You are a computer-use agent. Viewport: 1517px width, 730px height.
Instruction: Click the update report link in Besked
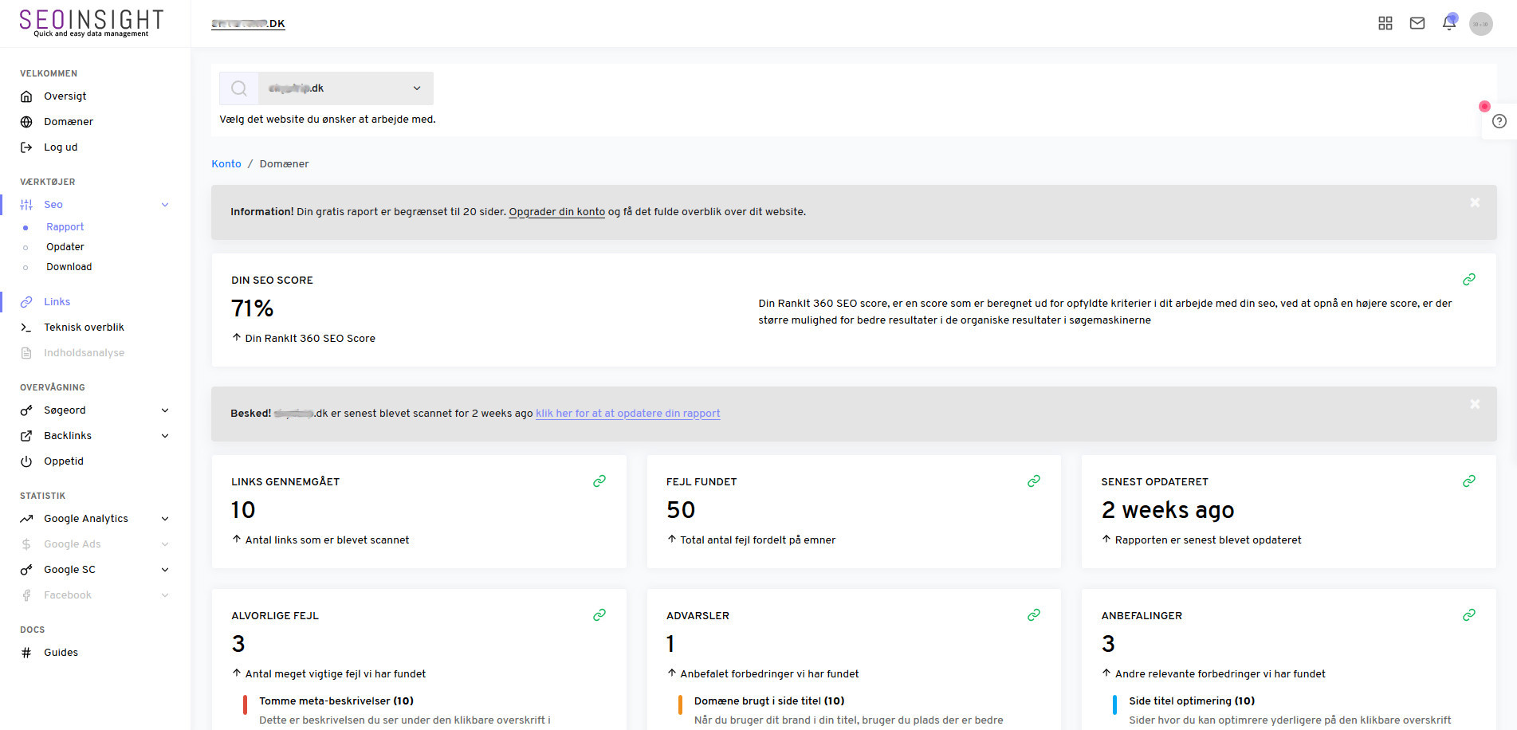pyautogui.click(x=627, y=414)
